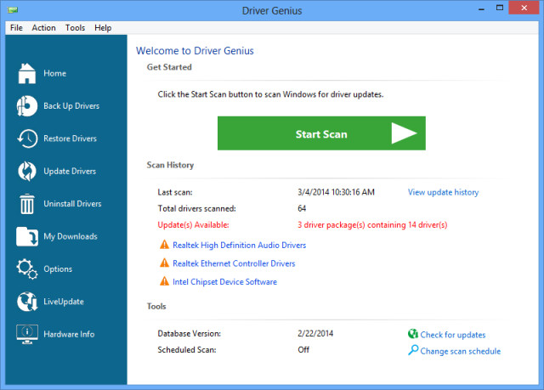Click the LiveUpdate globe icon
The height and width of the screenshot is (390, 544).
coord(27,302)
